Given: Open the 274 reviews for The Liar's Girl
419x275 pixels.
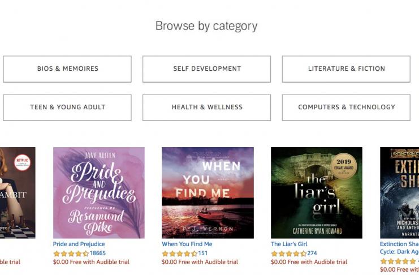Looking at the screenshot, I should point(312,253).
